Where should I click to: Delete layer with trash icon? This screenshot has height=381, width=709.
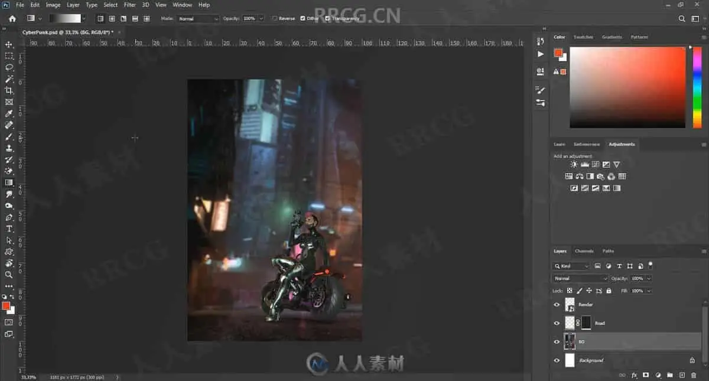pos(694,375)
